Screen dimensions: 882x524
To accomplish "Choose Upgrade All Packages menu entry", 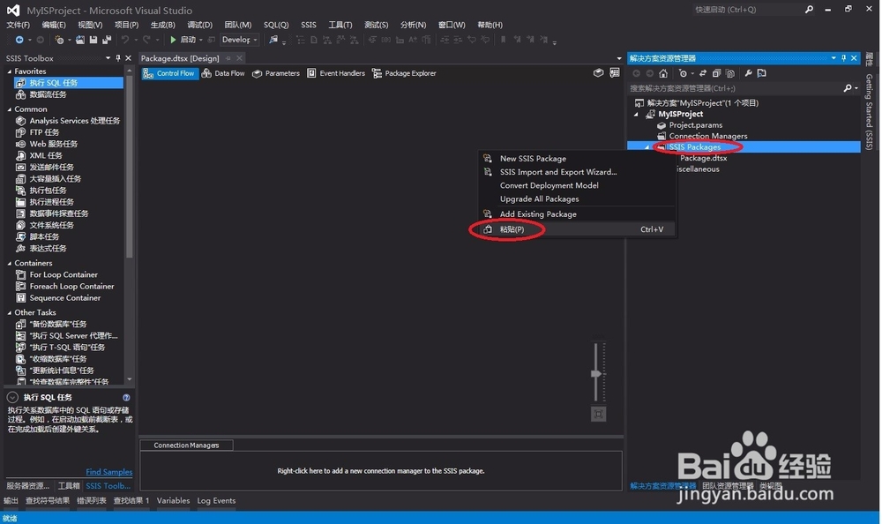I will [577, 199].
